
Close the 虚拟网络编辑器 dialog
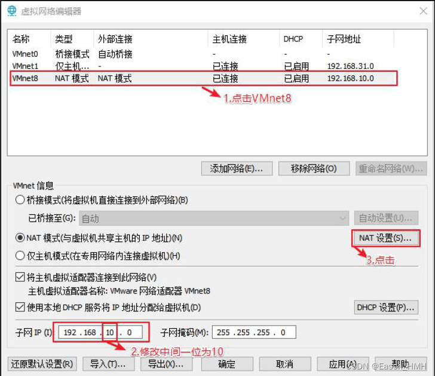click(423, 11)
